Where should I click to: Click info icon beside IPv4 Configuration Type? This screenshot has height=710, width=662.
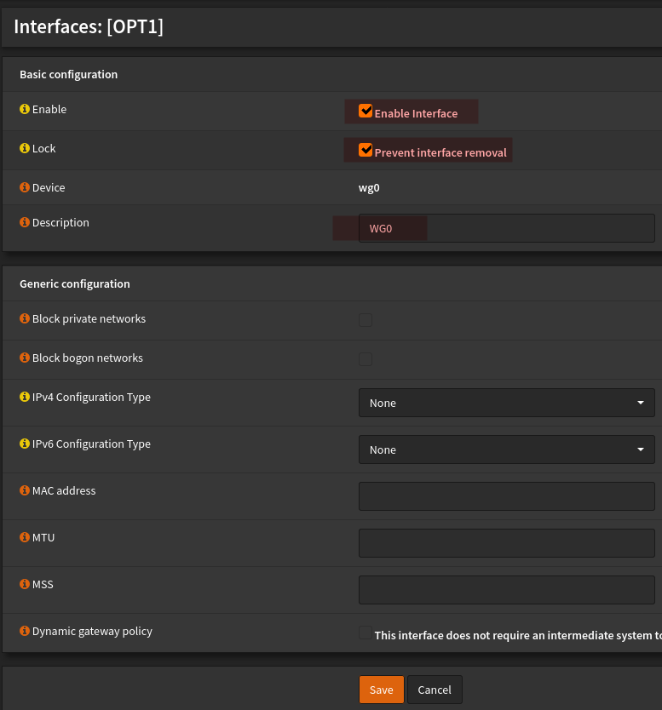click(x=25, y=398)
